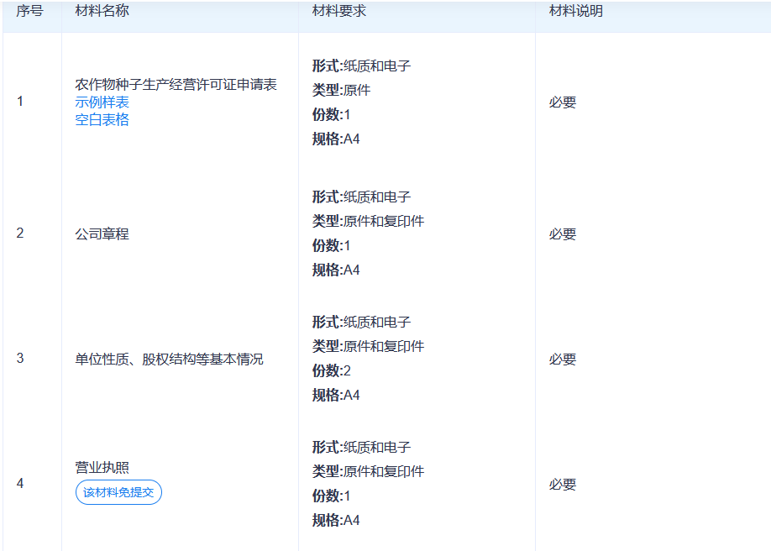Click row number 4 in 序号 column
Image resolution: width=771 pixels, height=551 pixels.
coord(19,483)
